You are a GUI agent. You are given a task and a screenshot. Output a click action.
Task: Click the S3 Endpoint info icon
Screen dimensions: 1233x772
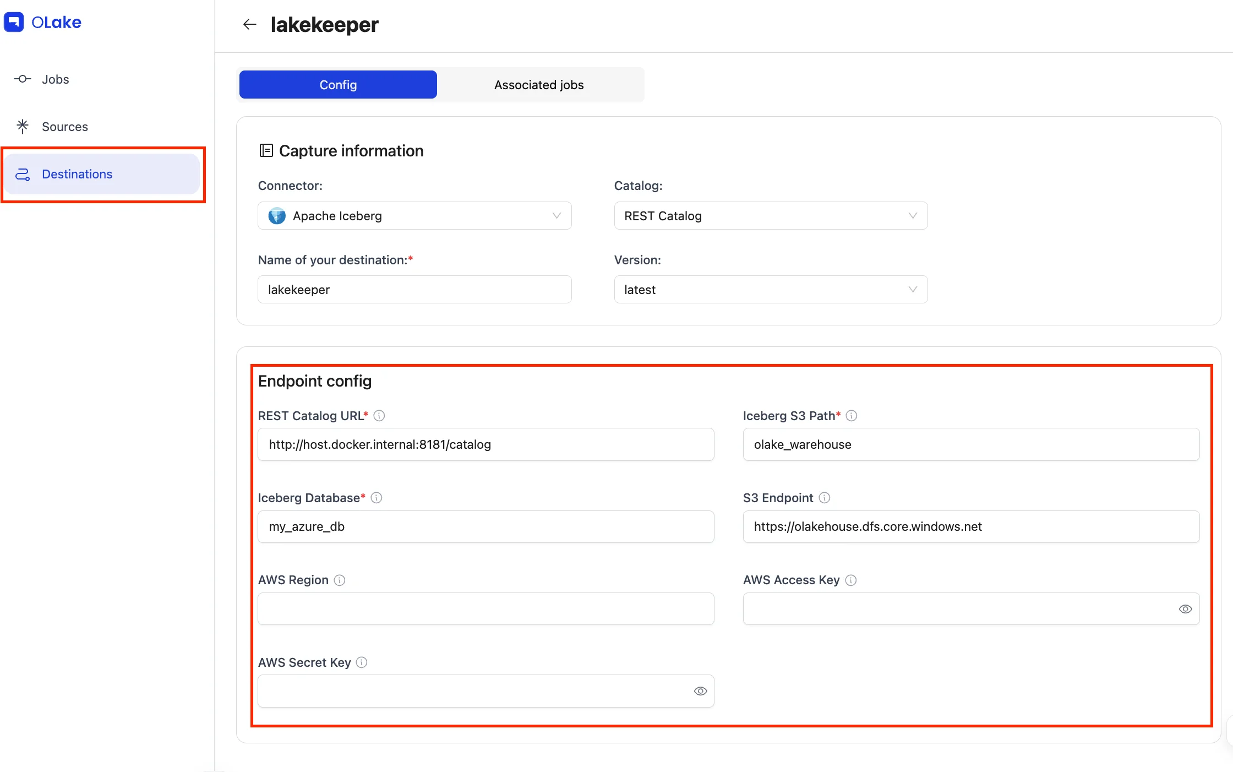pos(825,498)
